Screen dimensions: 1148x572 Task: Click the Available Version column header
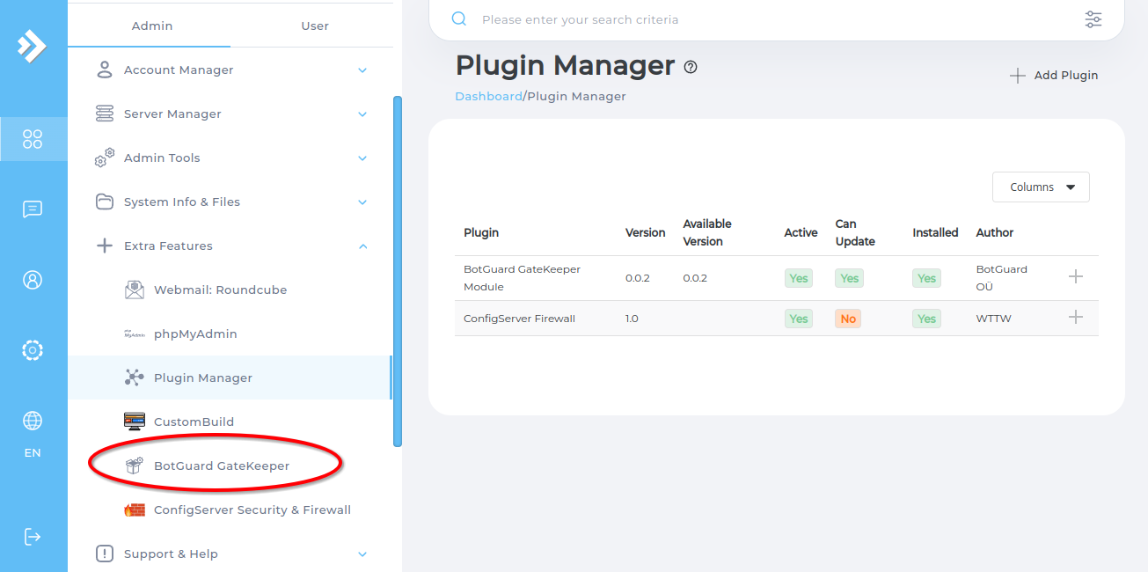click(x=707, y=232)
